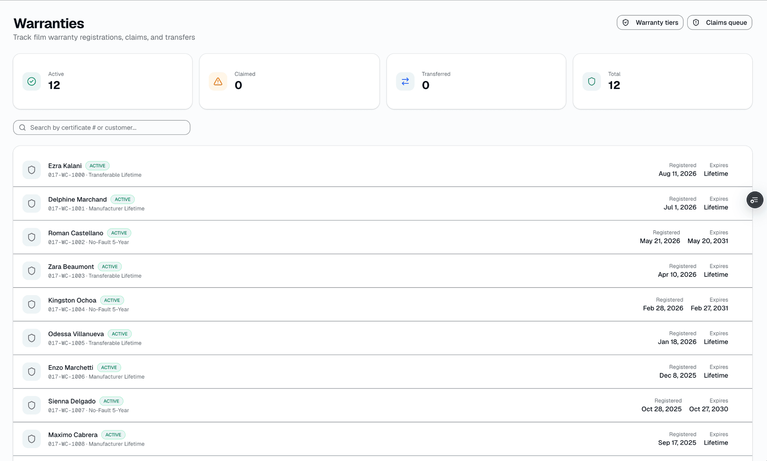Click the shield icon on Total card
Screen dimensions: 767x461
[592, 81]
